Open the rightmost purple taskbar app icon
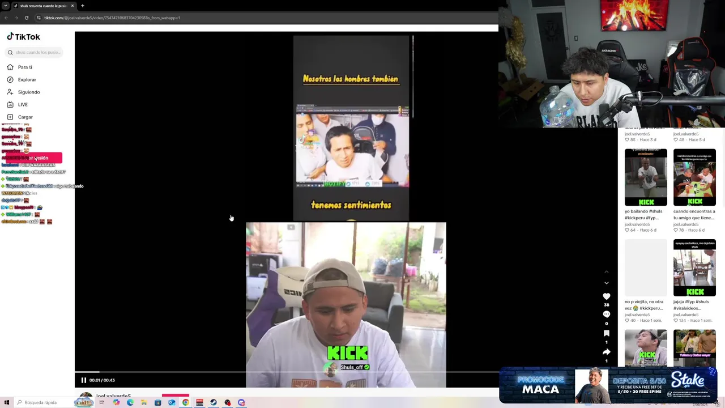This screenshot has height=408, width=725. tap(241, 402)
